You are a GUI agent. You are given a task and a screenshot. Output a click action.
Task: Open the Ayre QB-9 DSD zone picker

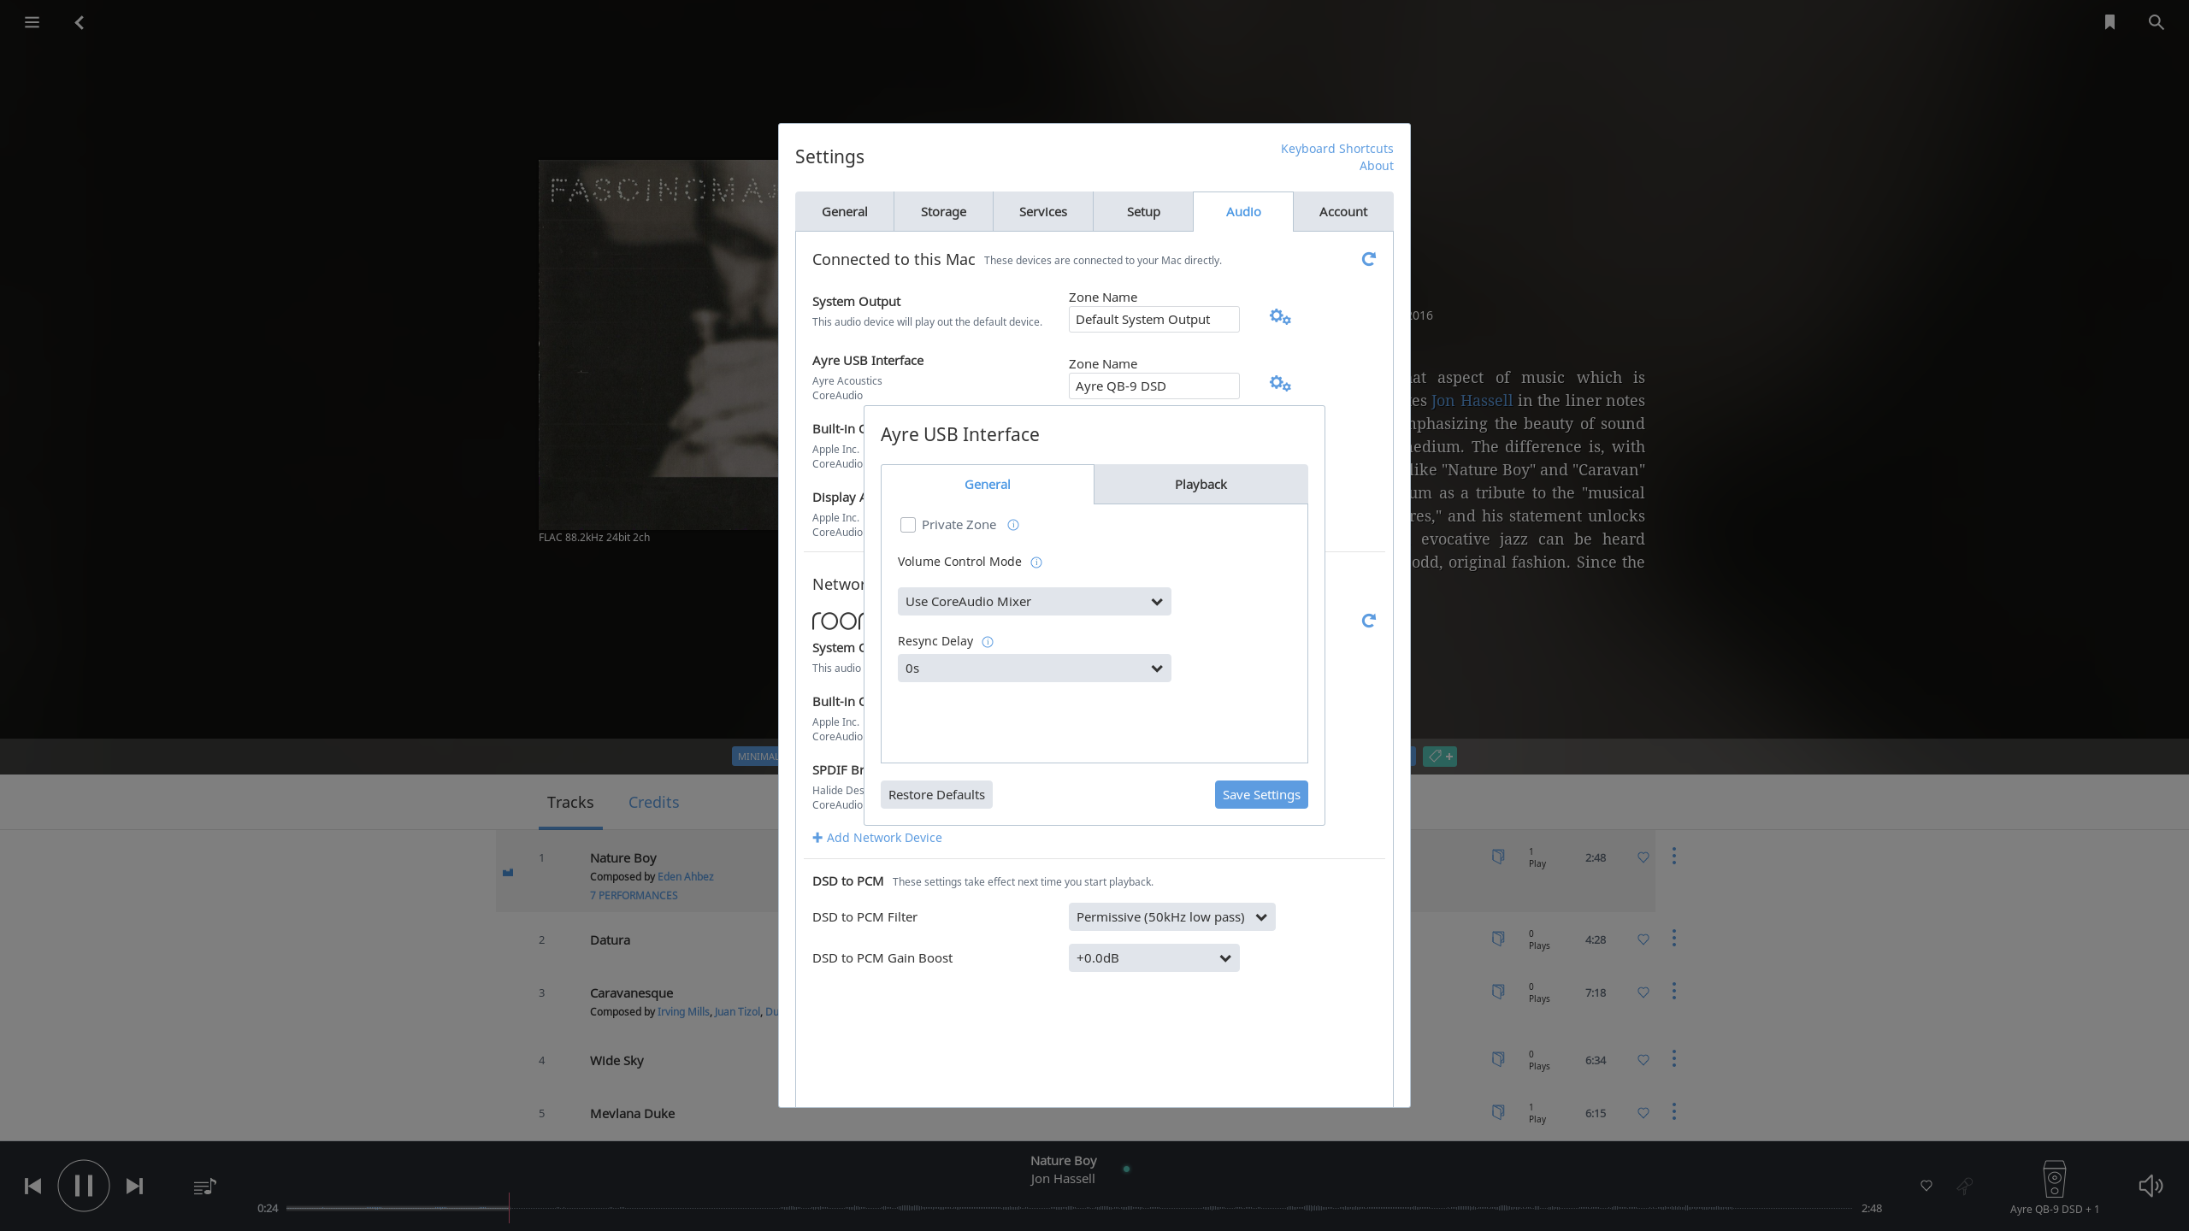tap(2054, 1187)
